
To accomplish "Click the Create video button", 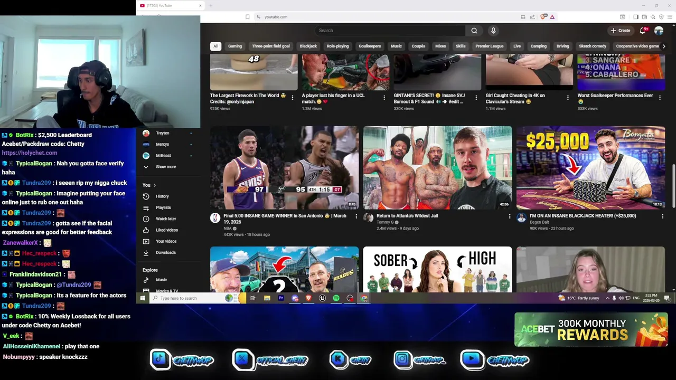I will point(621,31).
